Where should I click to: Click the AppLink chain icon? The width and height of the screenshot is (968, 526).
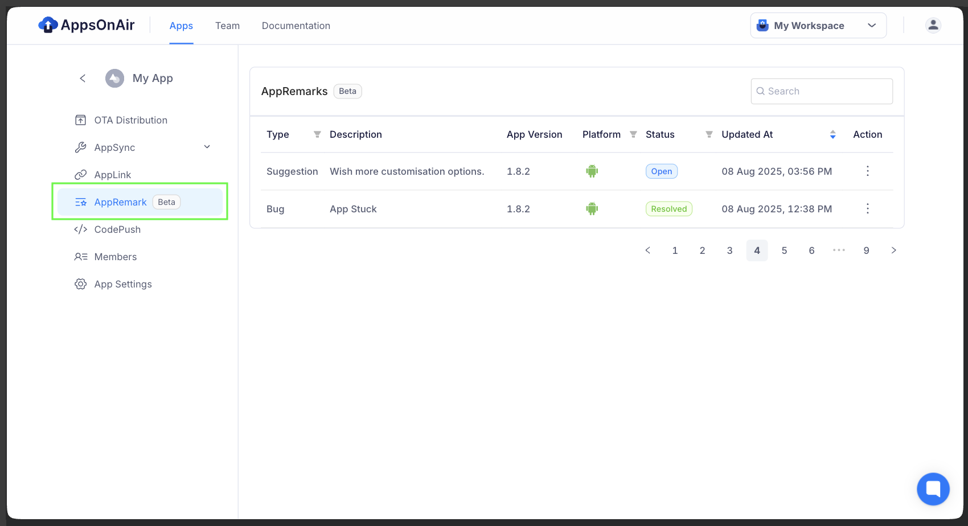tap(81, 175)
